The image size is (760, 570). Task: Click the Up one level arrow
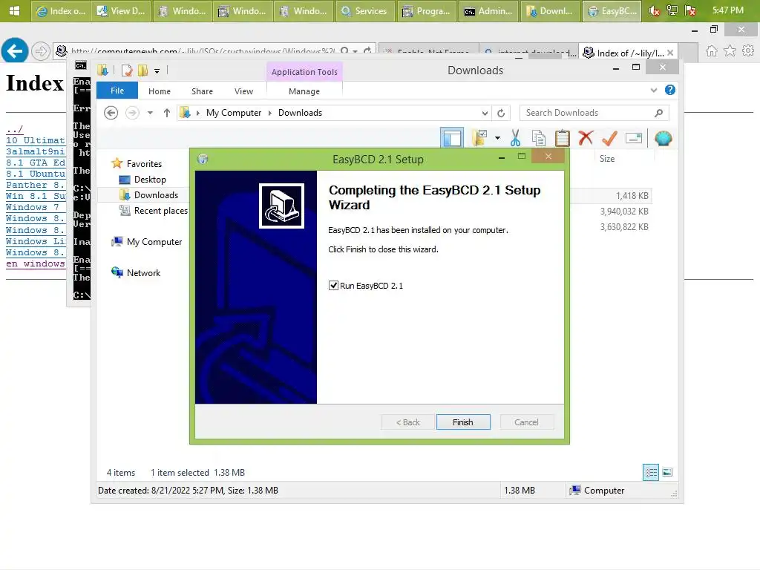coord(167,113)
